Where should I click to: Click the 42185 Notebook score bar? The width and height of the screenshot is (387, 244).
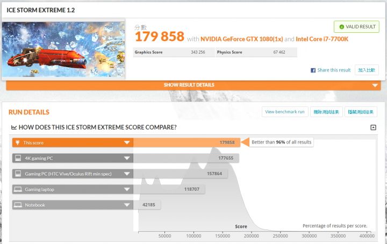[x=147, y=205]
